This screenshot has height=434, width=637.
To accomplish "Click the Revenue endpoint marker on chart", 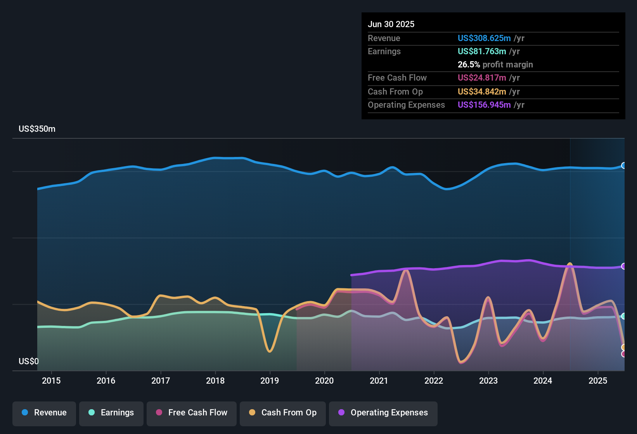I will pyautogui.click(x=624, y=165).
